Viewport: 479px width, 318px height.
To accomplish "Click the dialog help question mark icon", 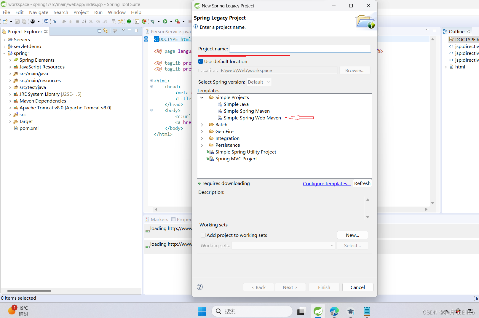I will pos(200,287).
